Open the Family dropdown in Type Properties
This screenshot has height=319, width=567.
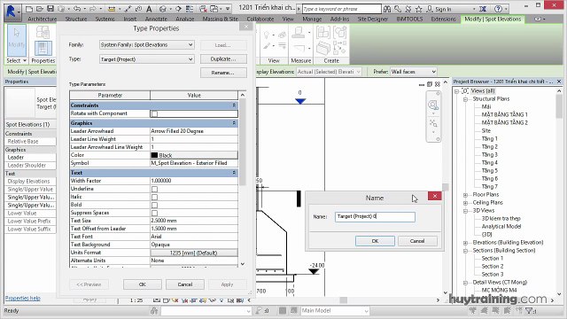147,45
